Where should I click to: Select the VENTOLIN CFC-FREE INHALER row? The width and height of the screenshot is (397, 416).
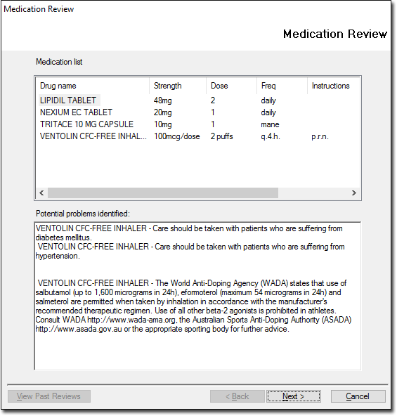(x=197, y=136)
